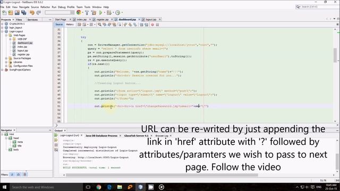This screenshot has height=191, width=340.
Task: Click the Debug Project toolbar icon
Action: click(109, 13)
